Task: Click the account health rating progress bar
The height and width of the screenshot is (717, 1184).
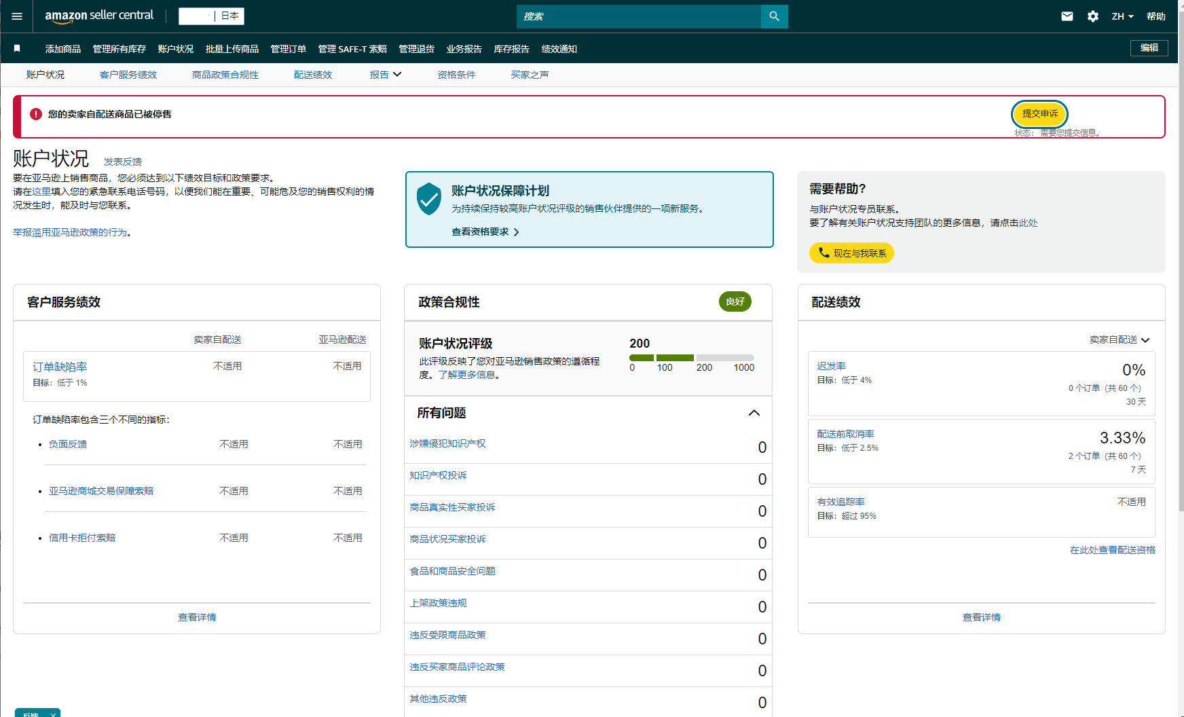Action: [692, 358]
